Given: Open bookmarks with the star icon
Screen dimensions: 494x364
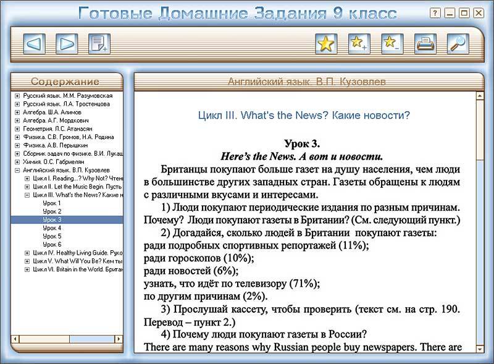Looking at the screenshot, I should click(x=326, y=43).
